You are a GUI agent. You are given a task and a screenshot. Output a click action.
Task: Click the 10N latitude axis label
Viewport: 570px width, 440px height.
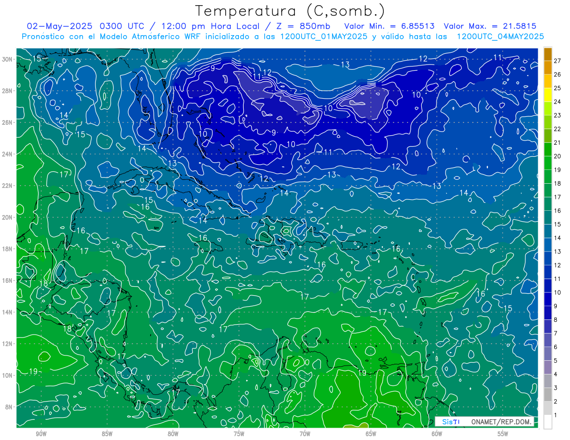click(8, 375)
